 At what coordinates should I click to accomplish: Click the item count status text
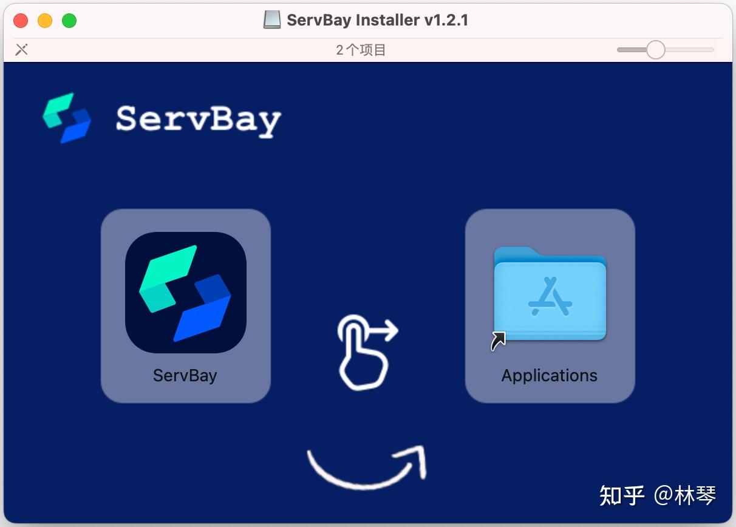pyautogui.click(x=361, y=50)
